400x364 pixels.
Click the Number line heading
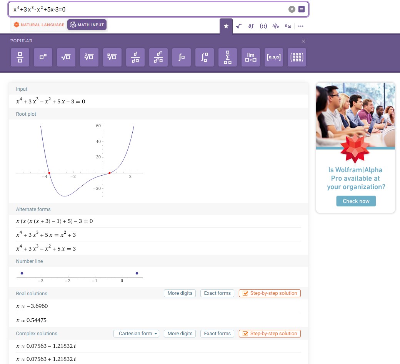(29, 261)
